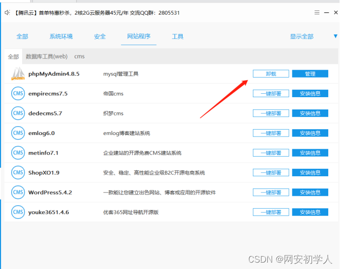
Task: Open the 显示全部 filter label
Action: click(302, 36)
